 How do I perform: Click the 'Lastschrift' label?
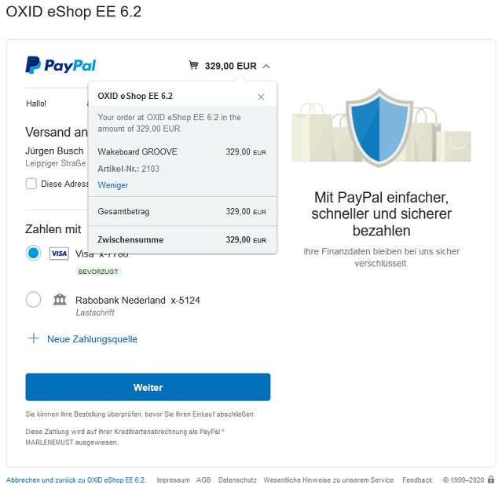click(x=95, y=312)
